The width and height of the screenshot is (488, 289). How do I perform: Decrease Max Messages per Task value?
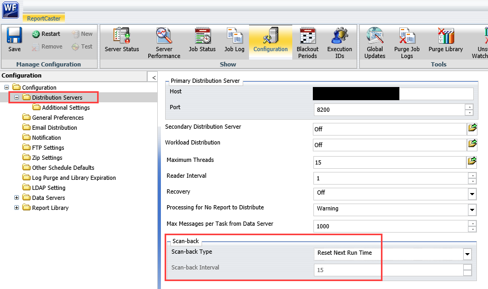click(473, 229)
